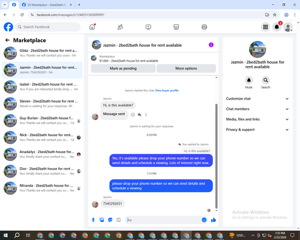This screenshot has height=240, width=300.
Task: Click the browser address bar URL
Action: 70,15
